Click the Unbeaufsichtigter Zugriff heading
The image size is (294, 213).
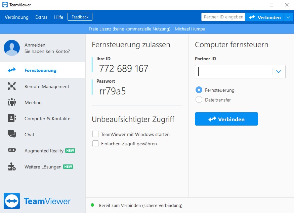click(133, 119)
